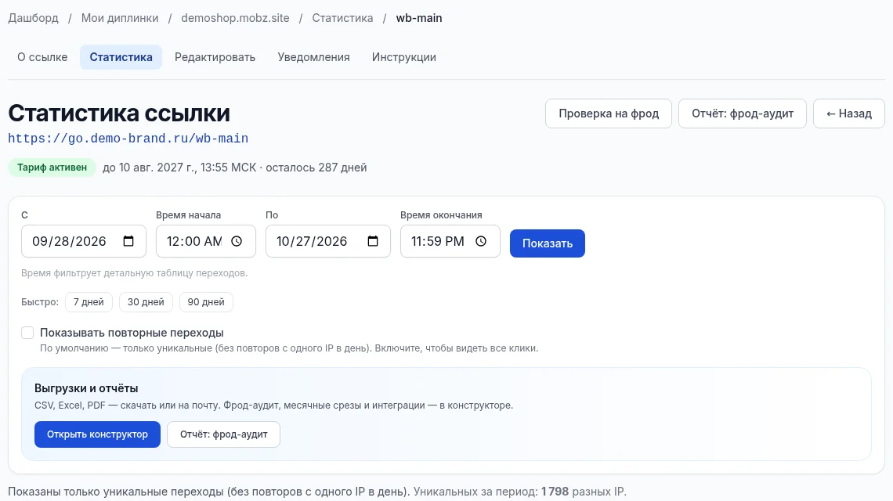Open calendar picker in start date field
Viewport: 893px width, 501px height.
pyautogui.click(x=128, y=241)
